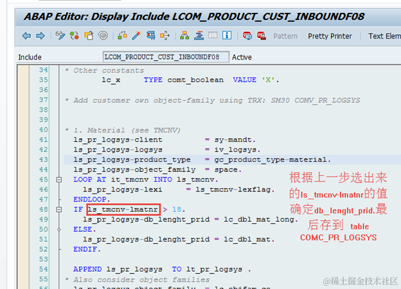Click the ENDLOOP keyword on line 47

pos(90,200)
